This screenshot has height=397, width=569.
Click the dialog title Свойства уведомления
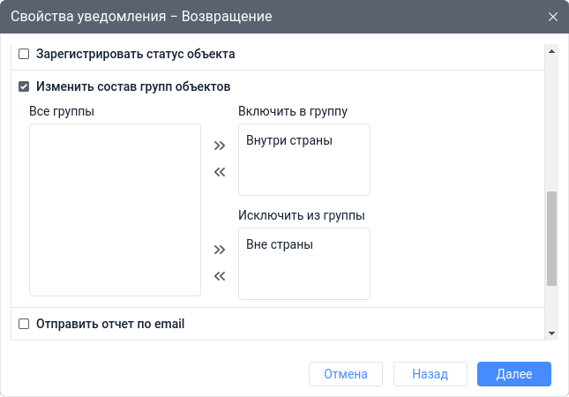point(141,17)
